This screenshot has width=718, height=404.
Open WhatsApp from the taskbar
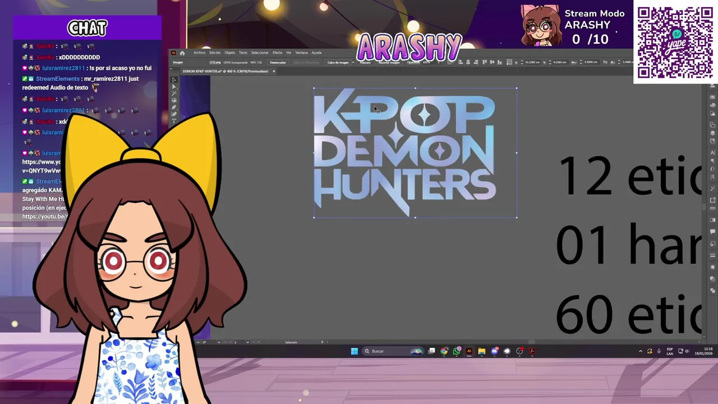coord(457,351)
